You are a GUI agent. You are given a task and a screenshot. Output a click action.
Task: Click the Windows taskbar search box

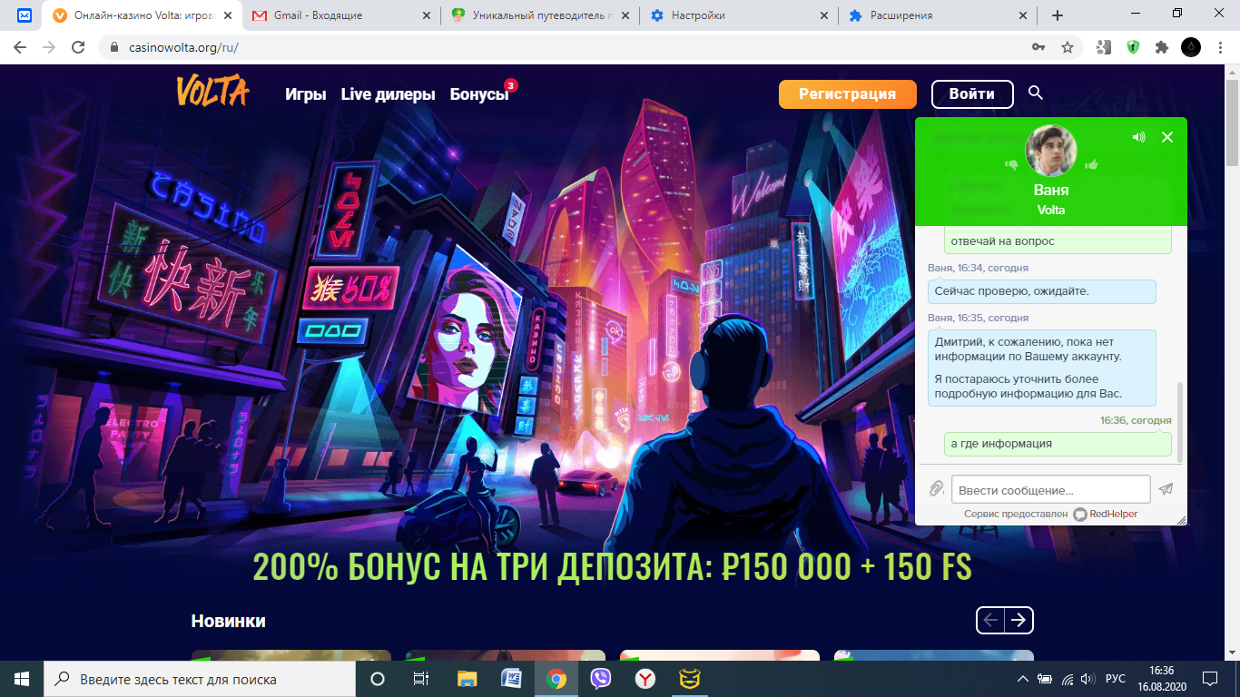click(x=200, y=679)
